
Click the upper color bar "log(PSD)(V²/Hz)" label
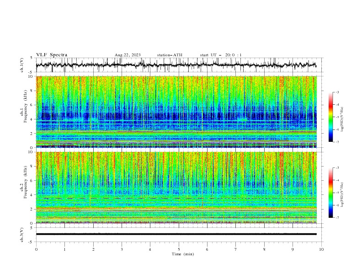coord(342,119)
